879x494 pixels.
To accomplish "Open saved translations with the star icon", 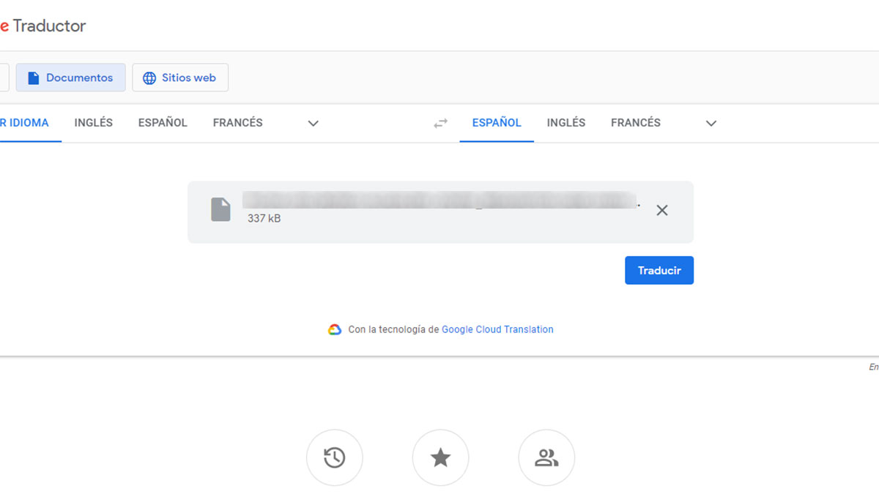I will (440, 458).
